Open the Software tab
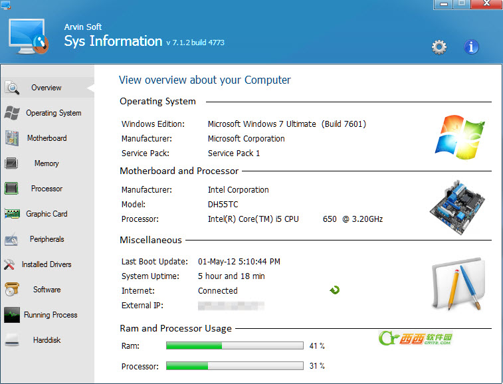Screen dimensions: 503x384 (47, 290)
